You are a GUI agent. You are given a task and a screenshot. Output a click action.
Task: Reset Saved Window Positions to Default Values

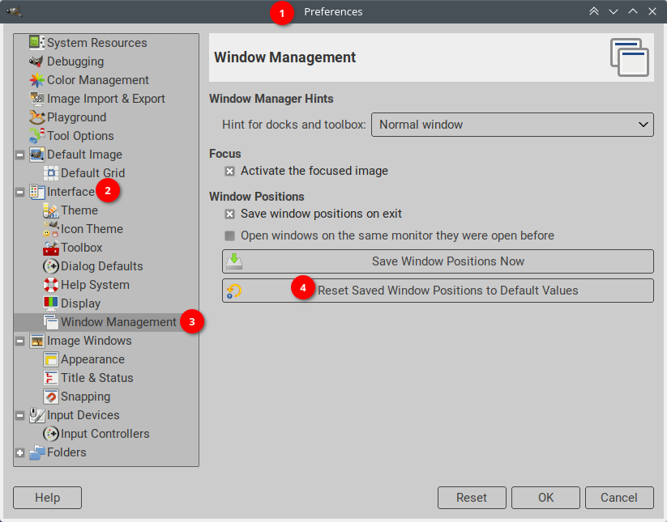tap(438, 291)
